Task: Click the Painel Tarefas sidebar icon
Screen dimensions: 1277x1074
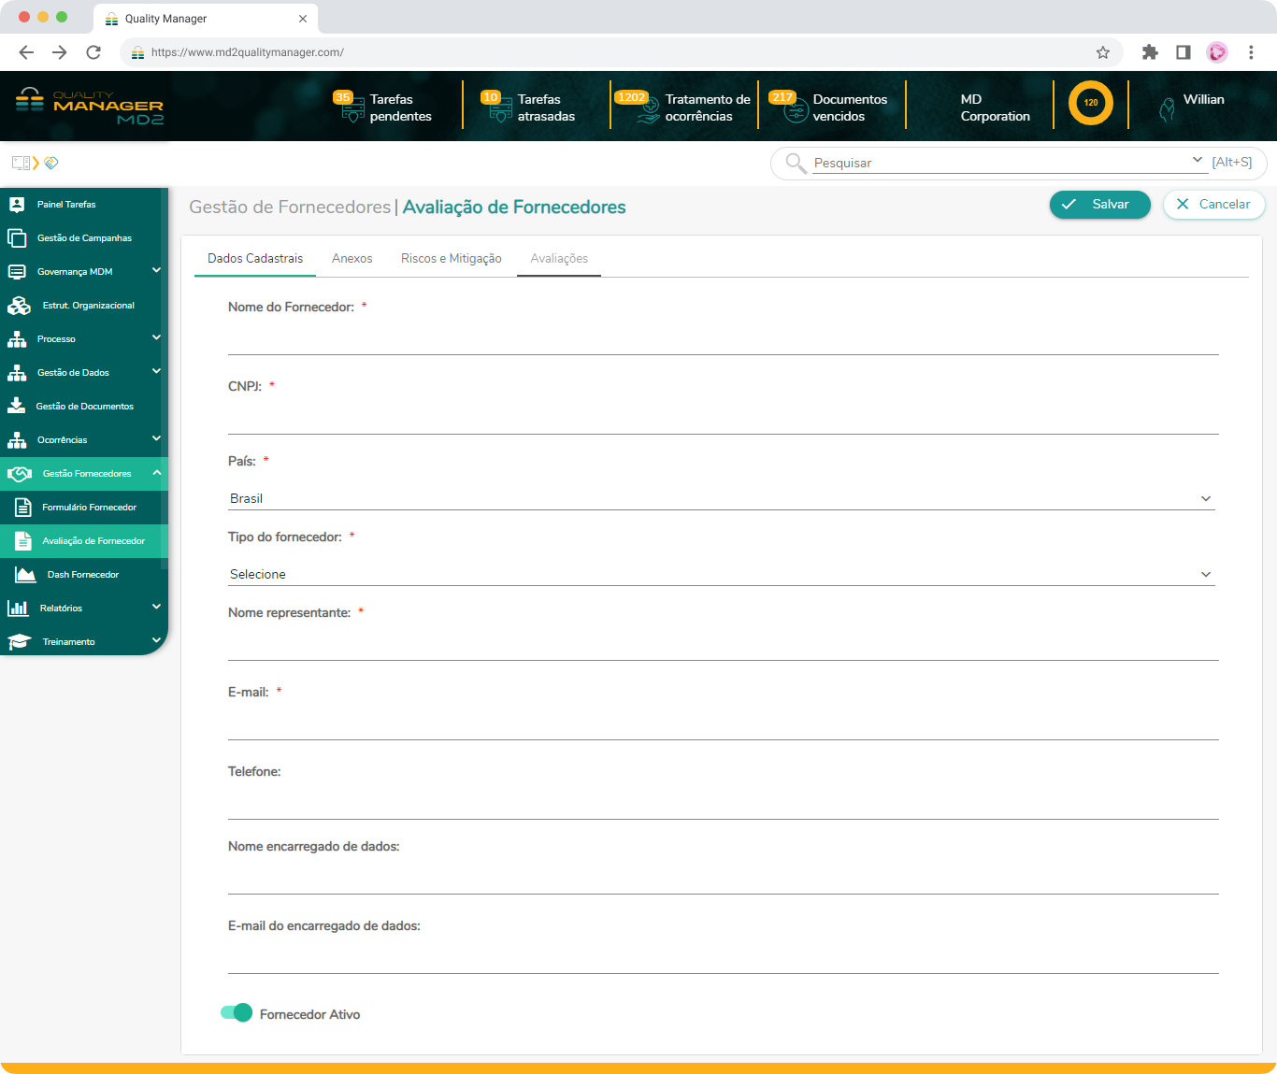Action: tap(17, 205)
